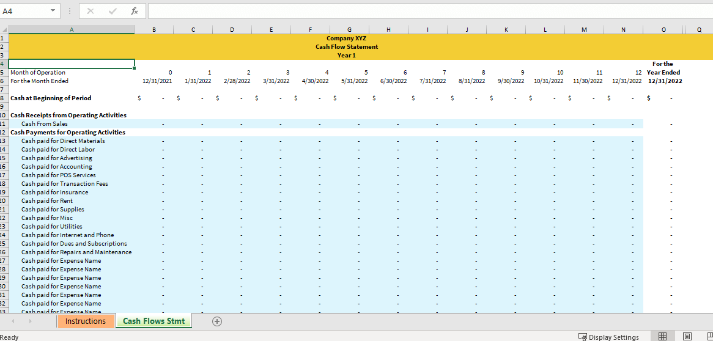Select the Company XYZ title cell

pos(346,38)
